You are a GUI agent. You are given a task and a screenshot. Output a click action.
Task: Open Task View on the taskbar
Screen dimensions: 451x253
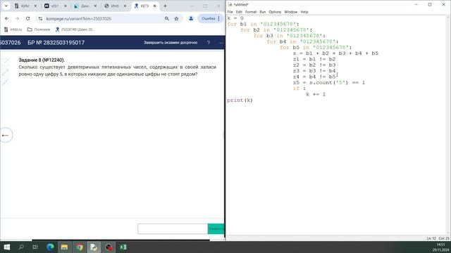click(x=35, y=247)
